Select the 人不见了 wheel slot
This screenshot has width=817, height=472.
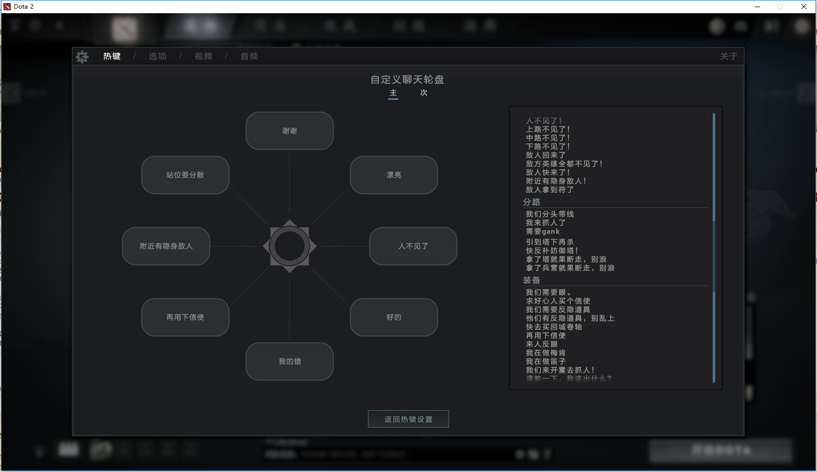[413, 246]
